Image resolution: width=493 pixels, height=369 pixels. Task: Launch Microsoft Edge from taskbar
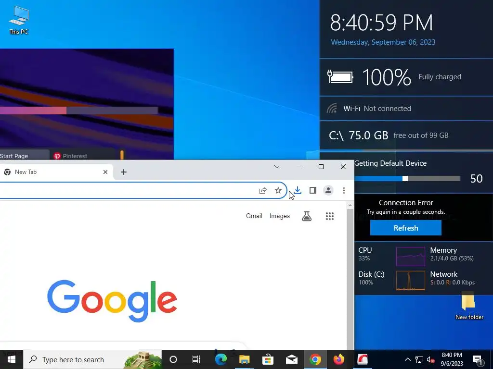point(221,359)
